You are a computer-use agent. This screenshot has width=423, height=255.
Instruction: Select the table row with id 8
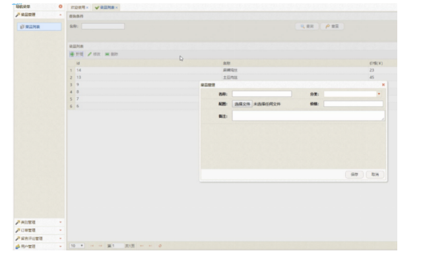(x=133, y=92)
